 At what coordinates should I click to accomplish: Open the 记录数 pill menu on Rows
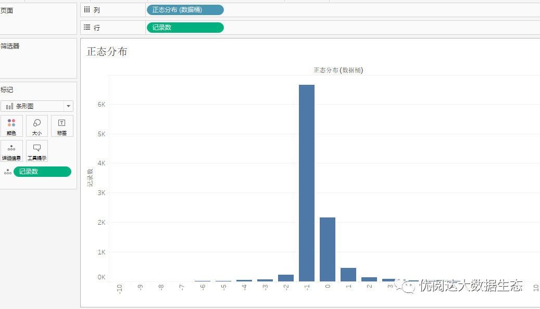point(219,27)
